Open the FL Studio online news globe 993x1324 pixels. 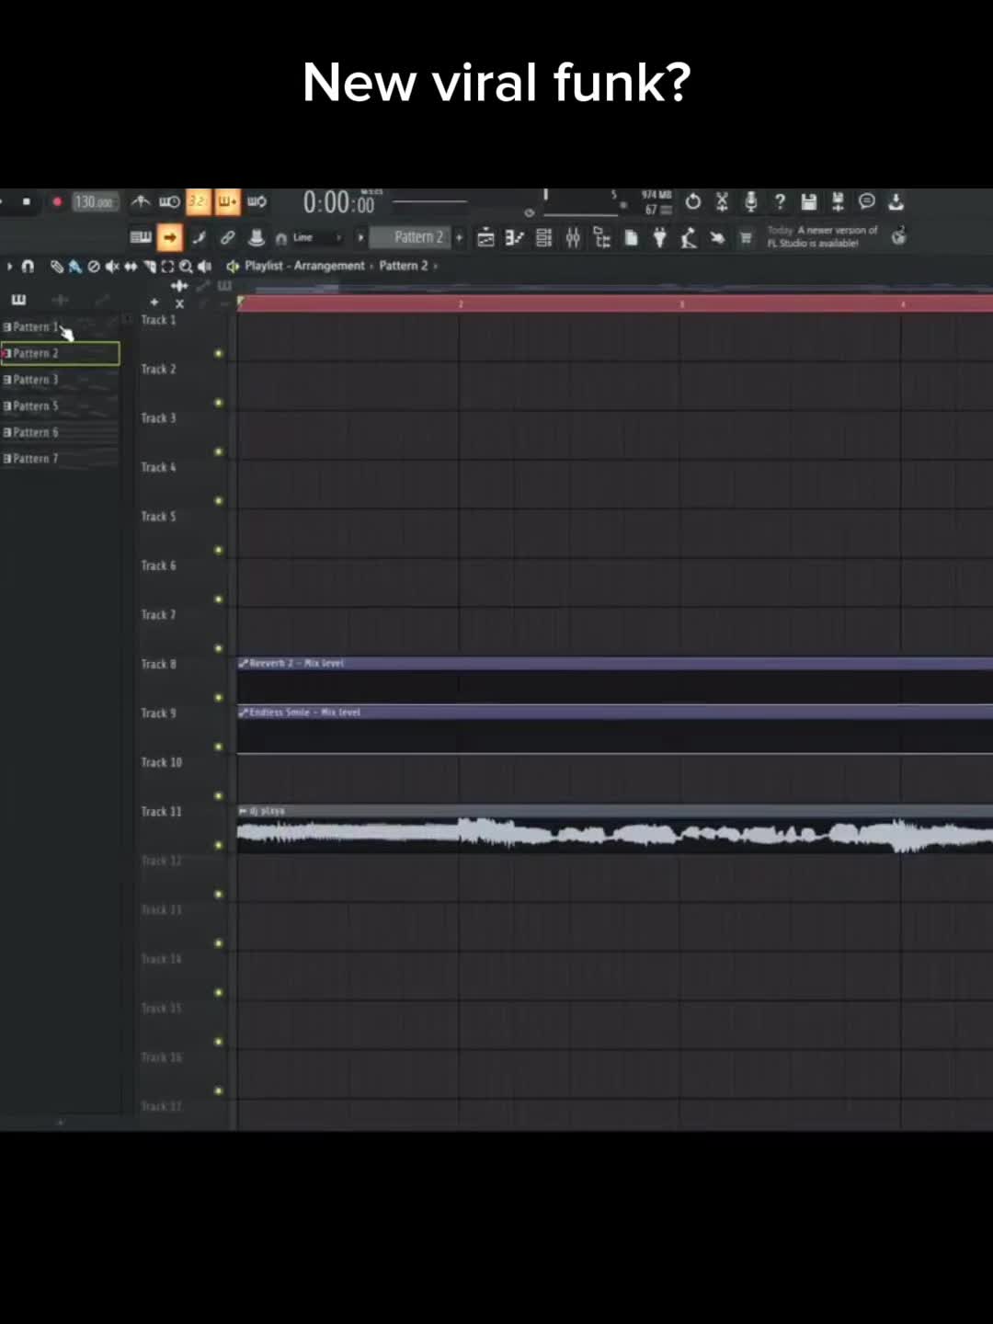[899, 236]
